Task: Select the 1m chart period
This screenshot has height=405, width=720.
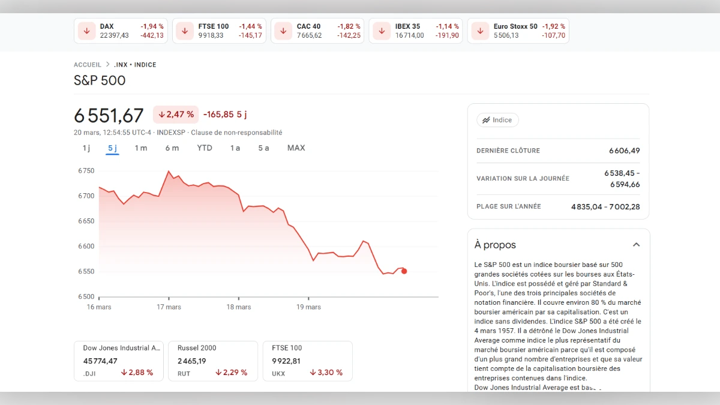Action: coord(141,148)
